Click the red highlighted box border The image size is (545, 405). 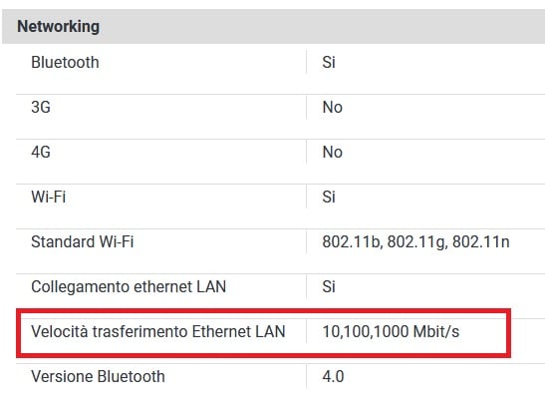[x=263, y=310]
